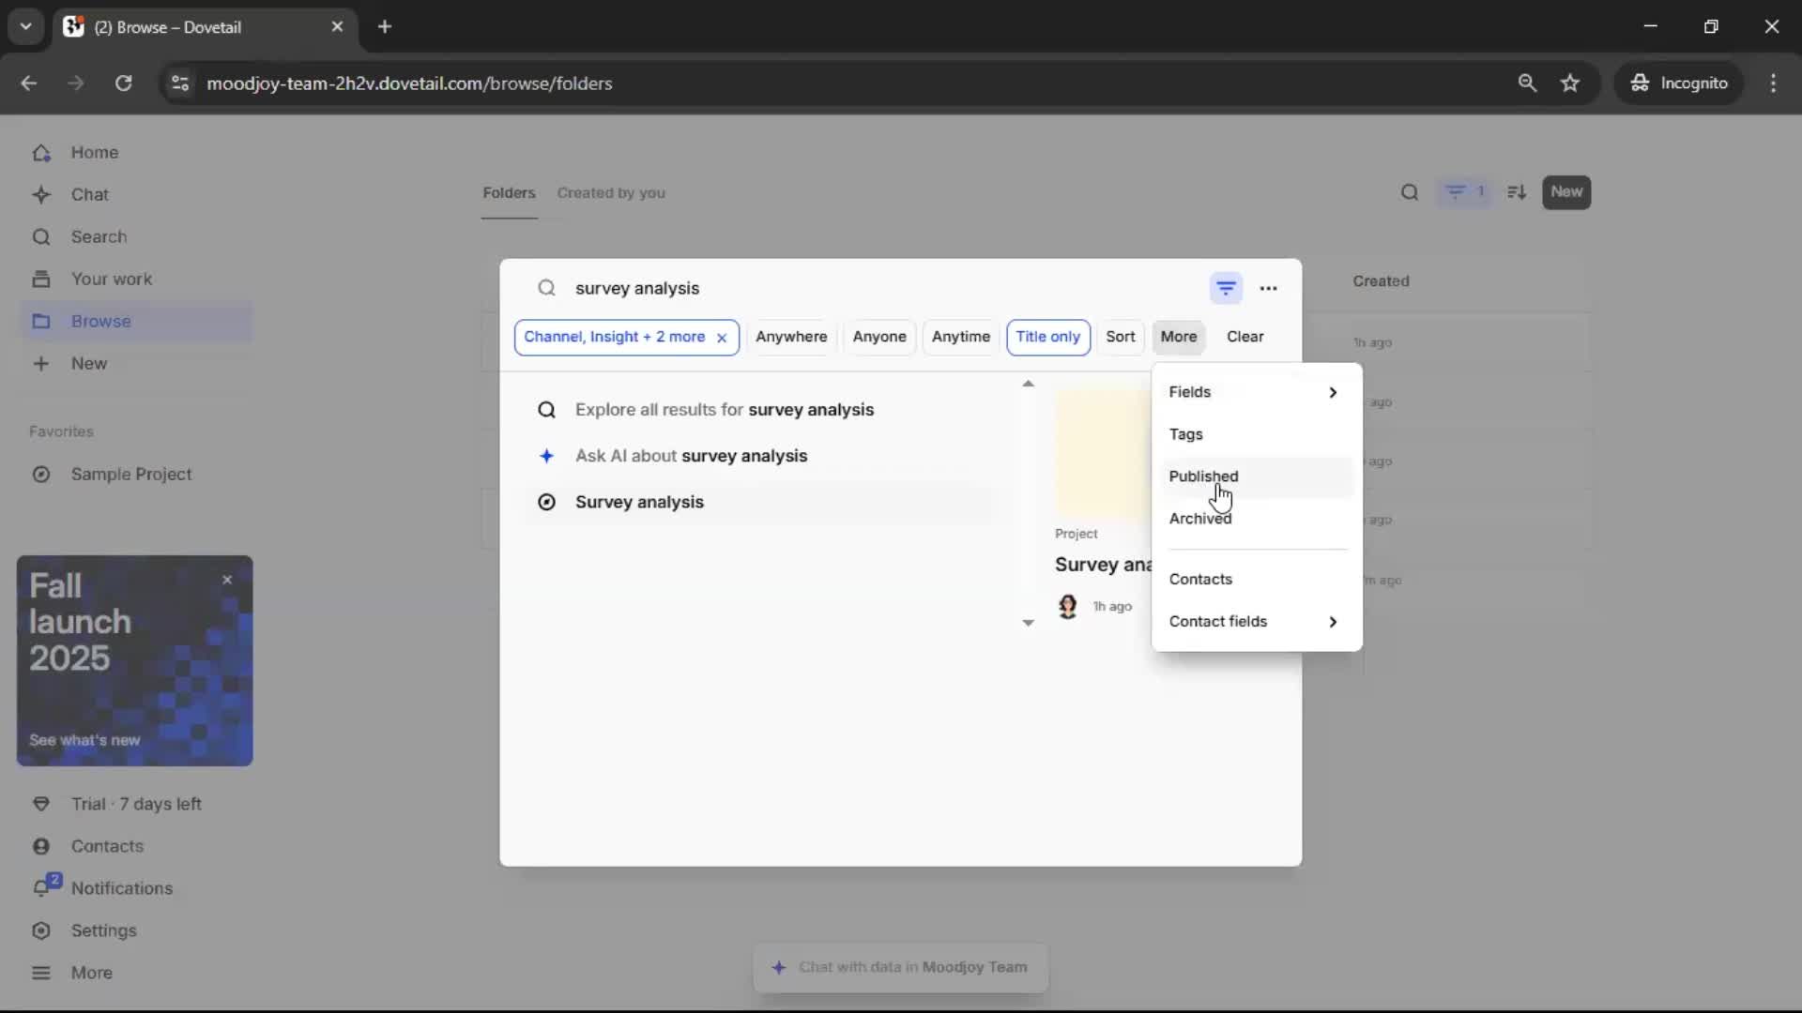
Task: Click the sparkle Ask AI icon
Action: pyautogui.click(x=546, y=456)
